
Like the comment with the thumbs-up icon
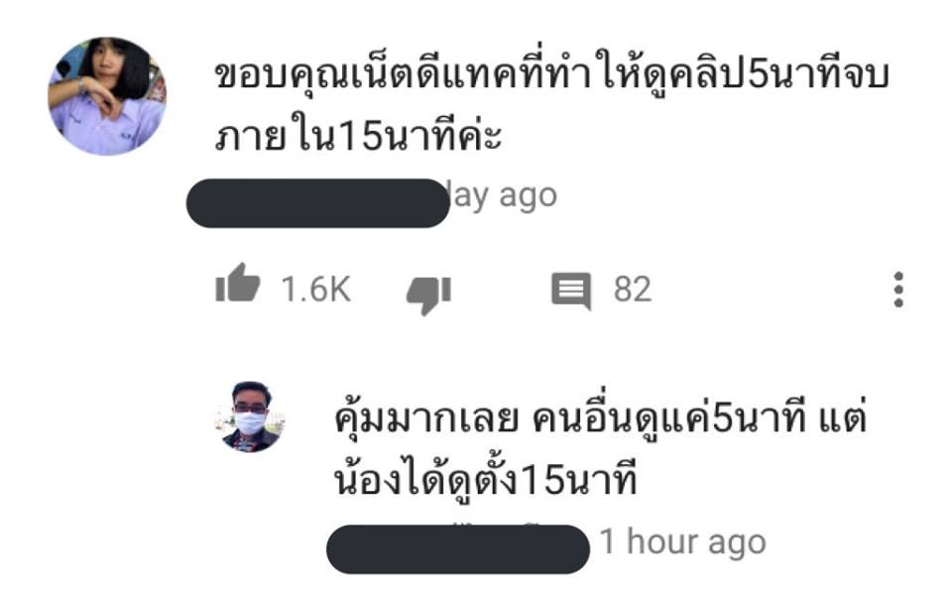coord(237,283)
